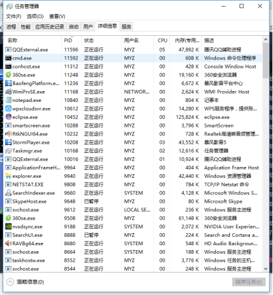Click the QQExternal.exe icon with PID 10016

coord(8,159)
